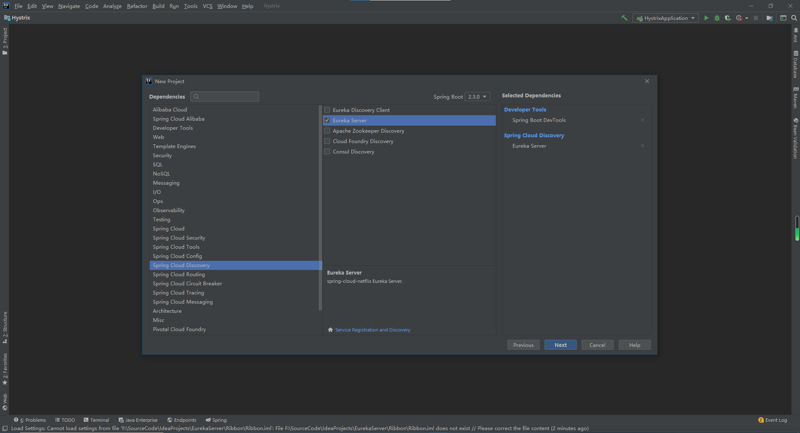Click the Build project hammer icon
The height and width of the screenshot is (433, 800).
tap(624, 18)
